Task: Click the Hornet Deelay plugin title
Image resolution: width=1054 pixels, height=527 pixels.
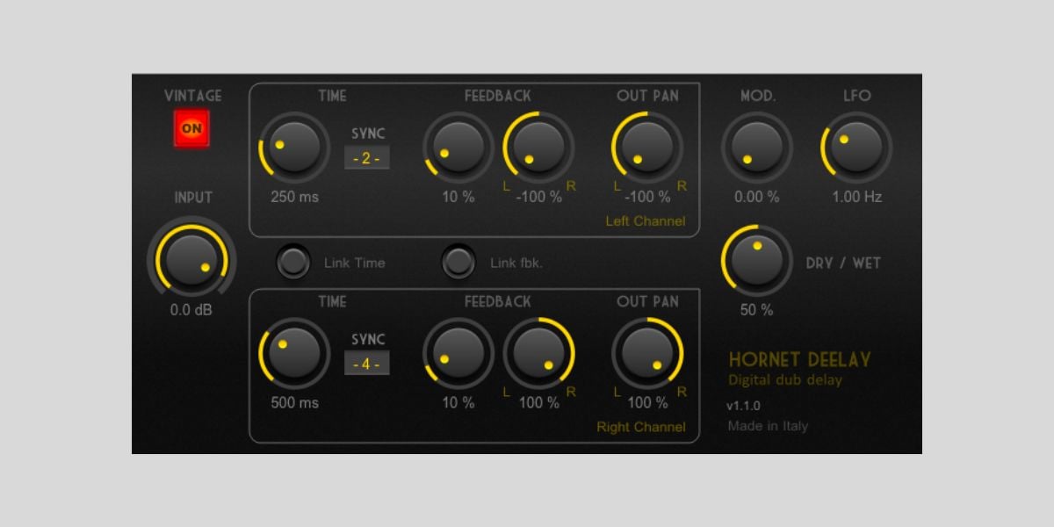Action: (799, 360)
